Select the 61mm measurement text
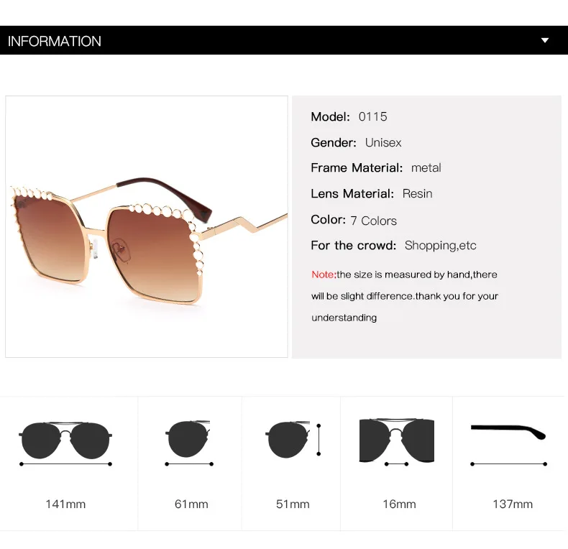Image resolution: width=568 pixels, height=549 pixels. pyautogui.click(x=191, y=504)
